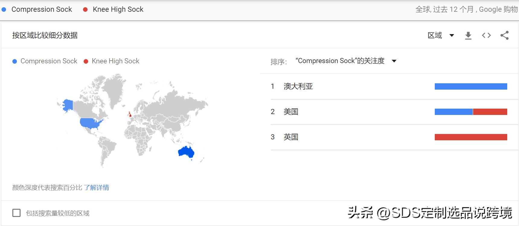
Task: Open the 了解详情 link
Action: click(97, 188)
